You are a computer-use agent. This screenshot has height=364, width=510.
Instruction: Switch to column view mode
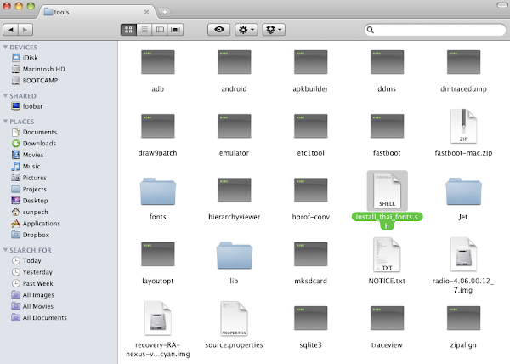(x=160, y=30)
